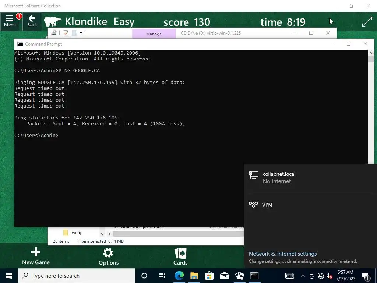Screen dimensions: 377x283
Task: Click the Command Prompt window title text
Action: [43, 44]
